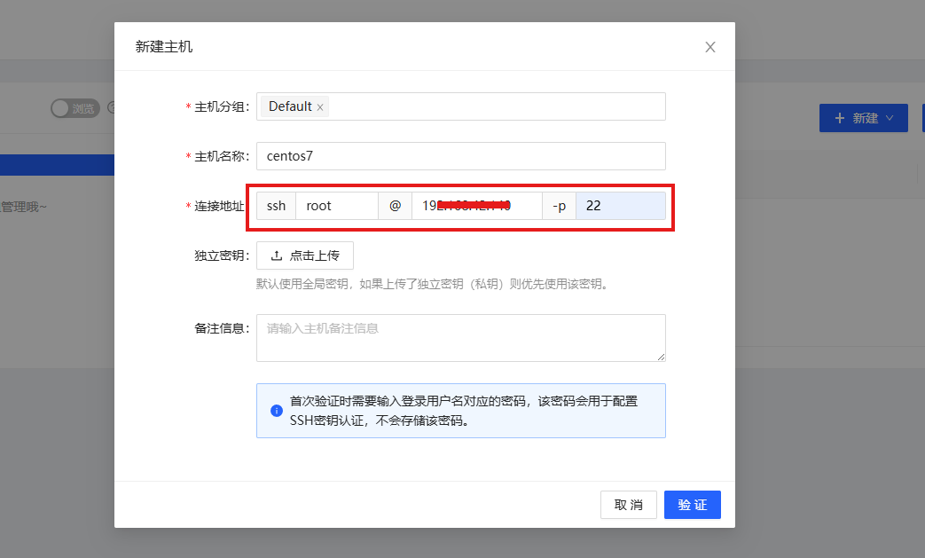Remove the Default tag from 主机分组
Image resolution: width=925 pixels, height=558 pixels.
pyautogui.click(x=320, y=107)
